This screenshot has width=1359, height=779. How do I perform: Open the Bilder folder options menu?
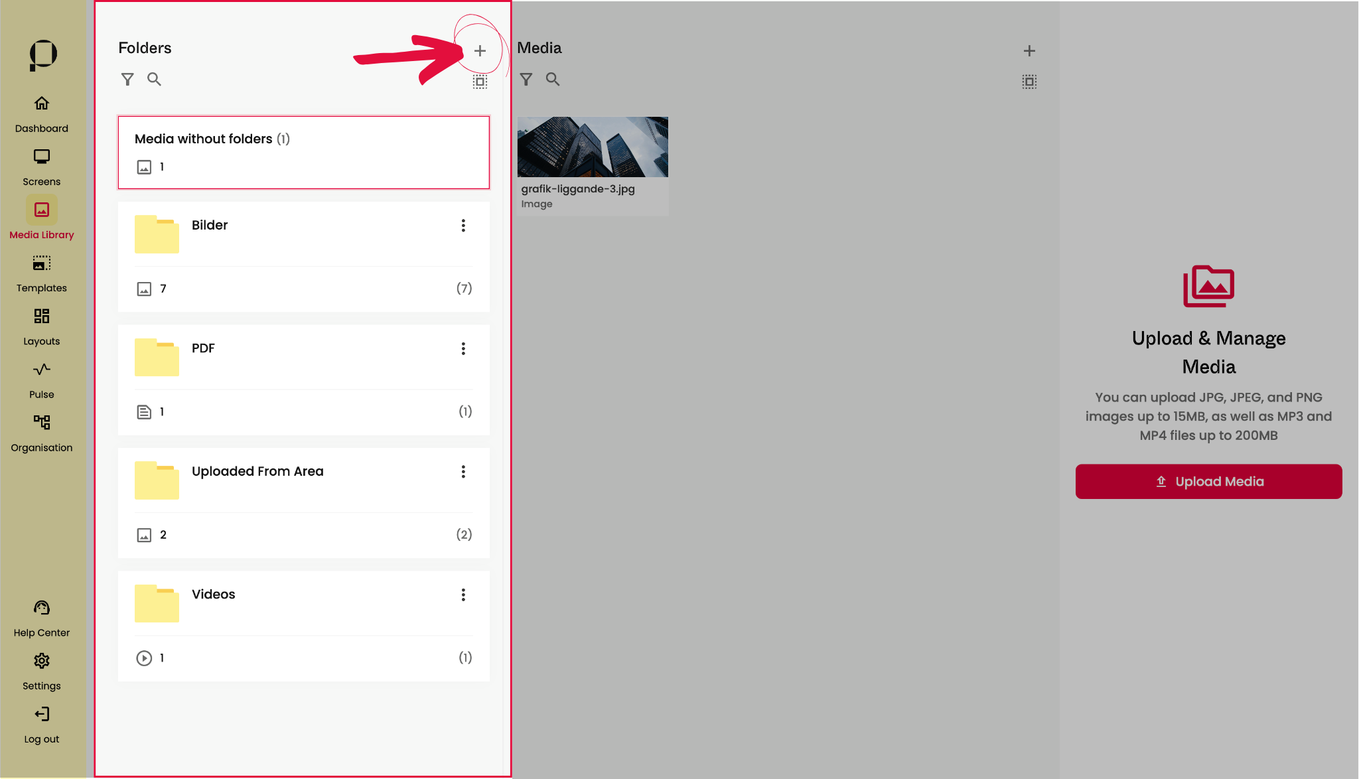pyautogui.click(x=463, y=226)
